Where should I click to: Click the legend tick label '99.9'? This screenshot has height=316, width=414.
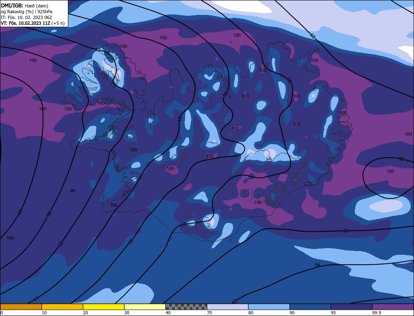coord(376,313)
